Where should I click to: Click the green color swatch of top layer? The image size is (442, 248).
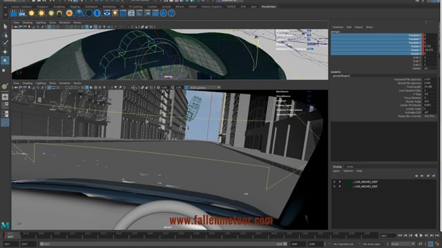click(350, 182)
